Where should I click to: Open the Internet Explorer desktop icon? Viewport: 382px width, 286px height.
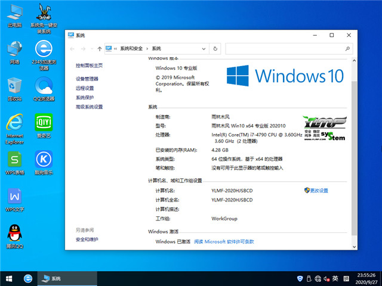click(14, 129)
